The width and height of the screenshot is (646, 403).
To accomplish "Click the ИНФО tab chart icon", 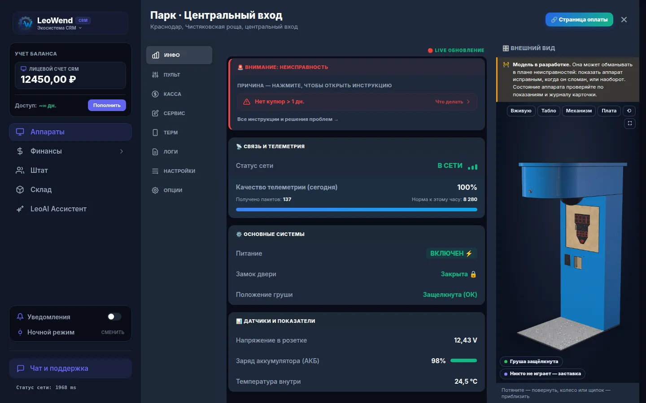I will [x=156, y=55].
